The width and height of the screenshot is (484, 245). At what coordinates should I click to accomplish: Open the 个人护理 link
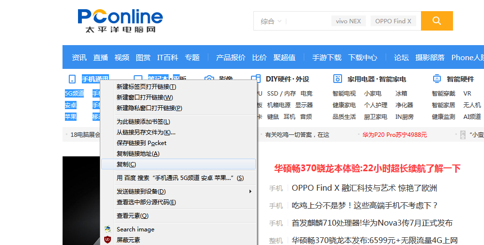click(x=375, y=105)
